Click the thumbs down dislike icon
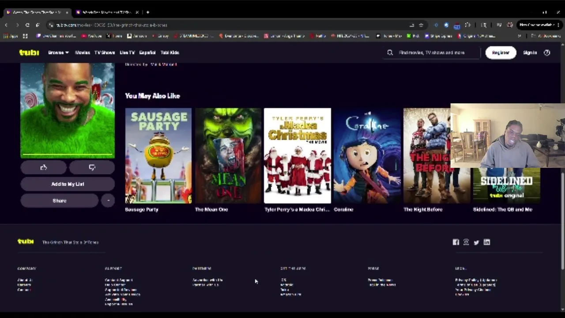Viewport: 565px width, 318px height. [92, 167]
